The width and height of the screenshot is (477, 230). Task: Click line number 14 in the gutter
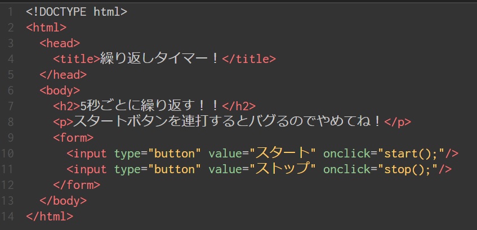pyautogui.click(x=8, y=216)
